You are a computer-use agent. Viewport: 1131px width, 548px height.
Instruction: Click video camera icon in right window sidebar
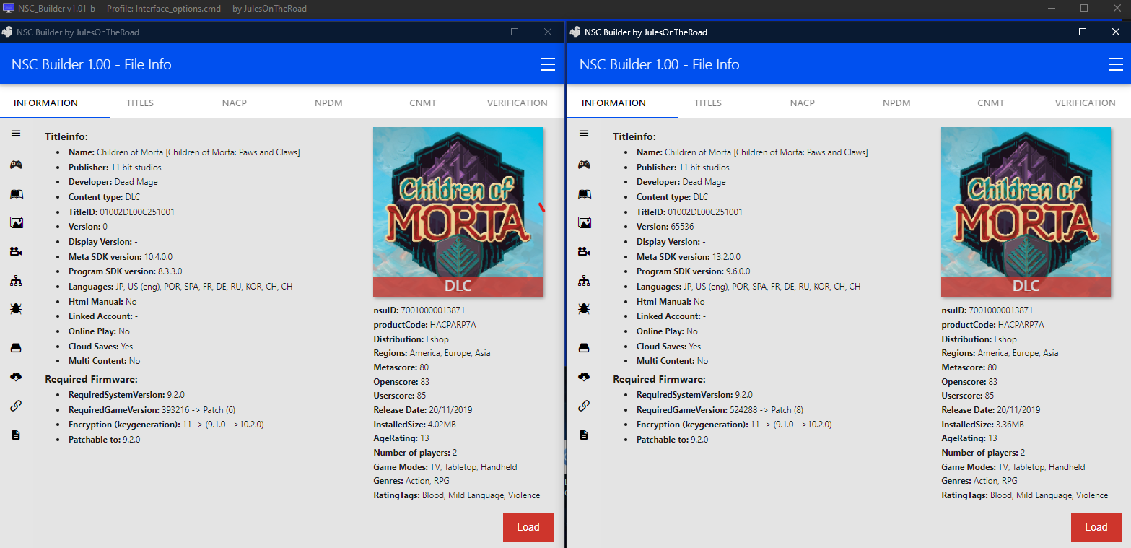click(x=584, y=251)
